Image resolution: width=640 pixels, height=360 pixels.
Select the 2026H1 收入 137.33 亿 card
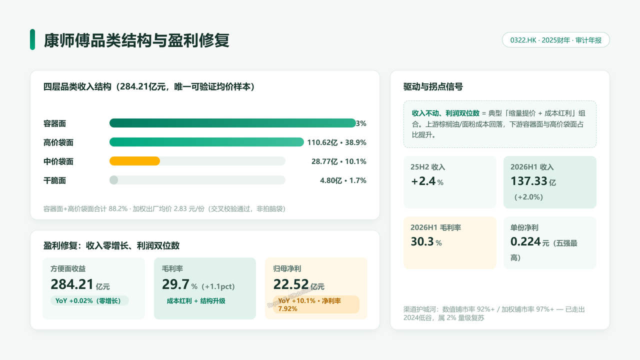550,182
